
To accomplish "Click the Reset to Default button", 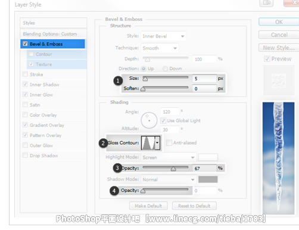I will [194, 206].
